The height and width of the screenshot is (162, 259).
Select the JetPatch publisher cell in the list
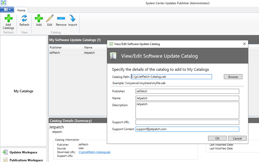[x=54, y=53]
